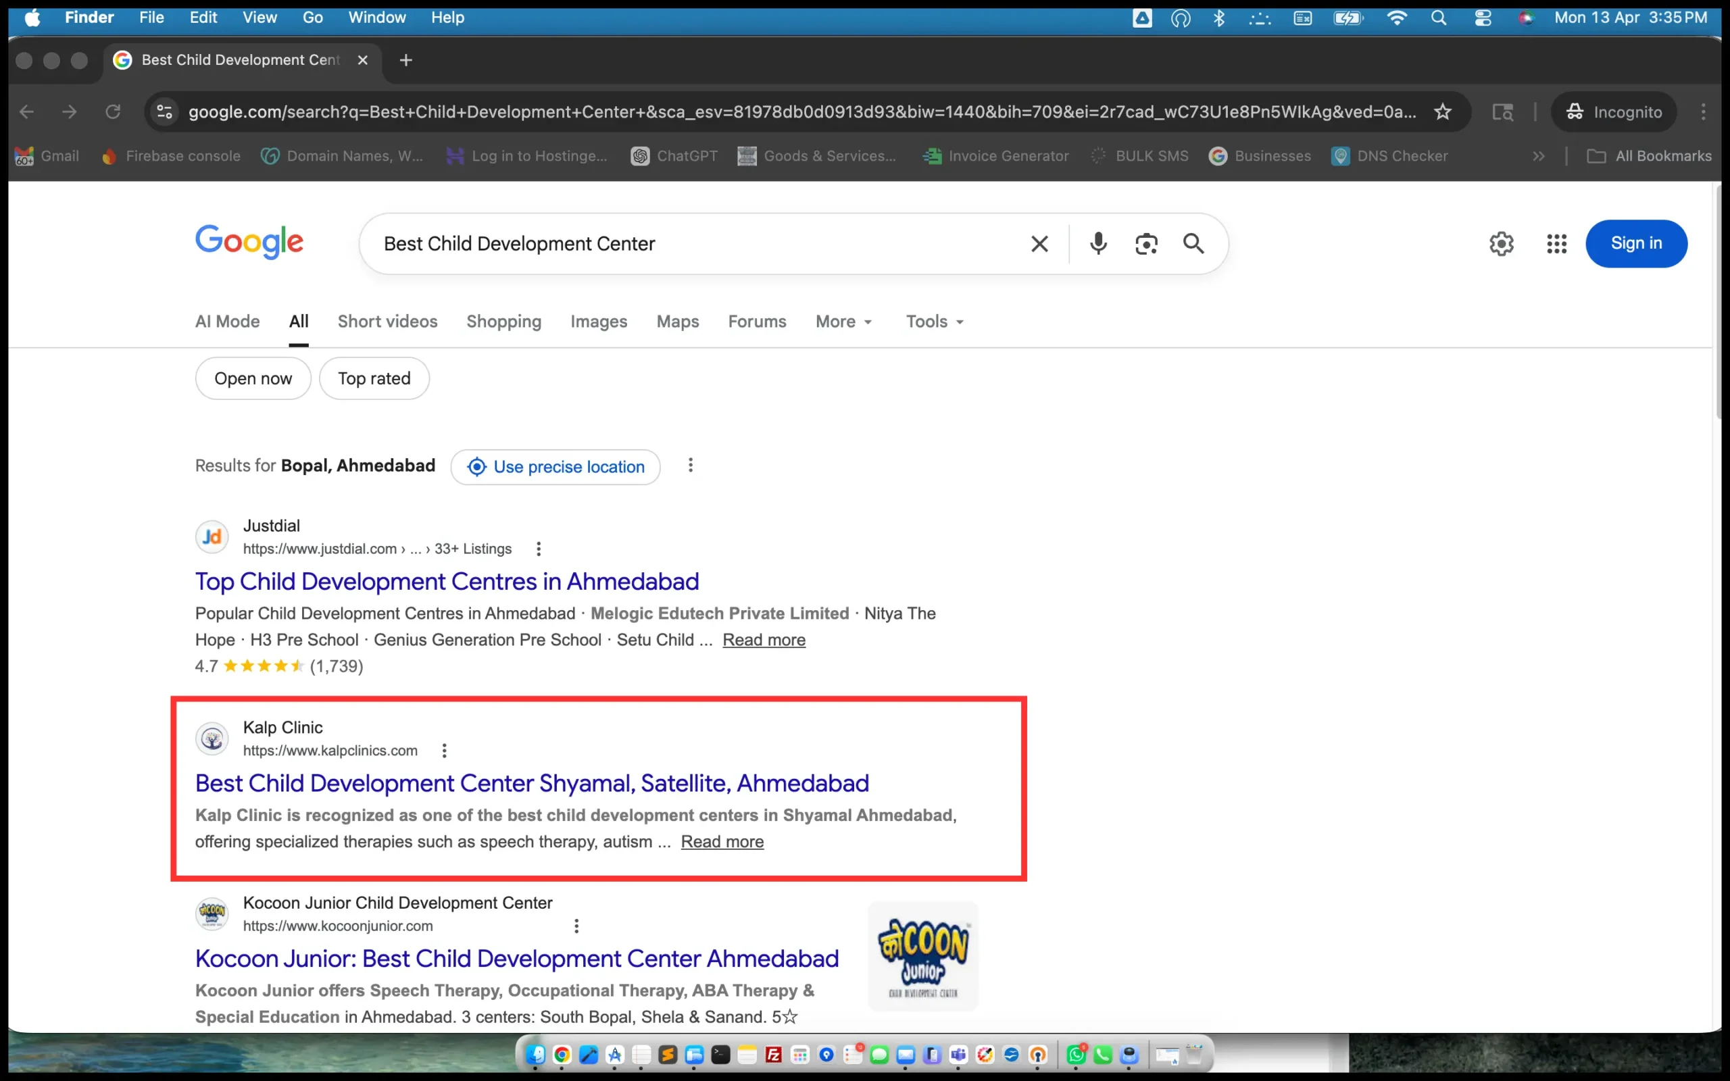The width and height of the screenshot is (1730, 1081).
Task: Click the magnifier search submit icon
Action: point(1193,244)
